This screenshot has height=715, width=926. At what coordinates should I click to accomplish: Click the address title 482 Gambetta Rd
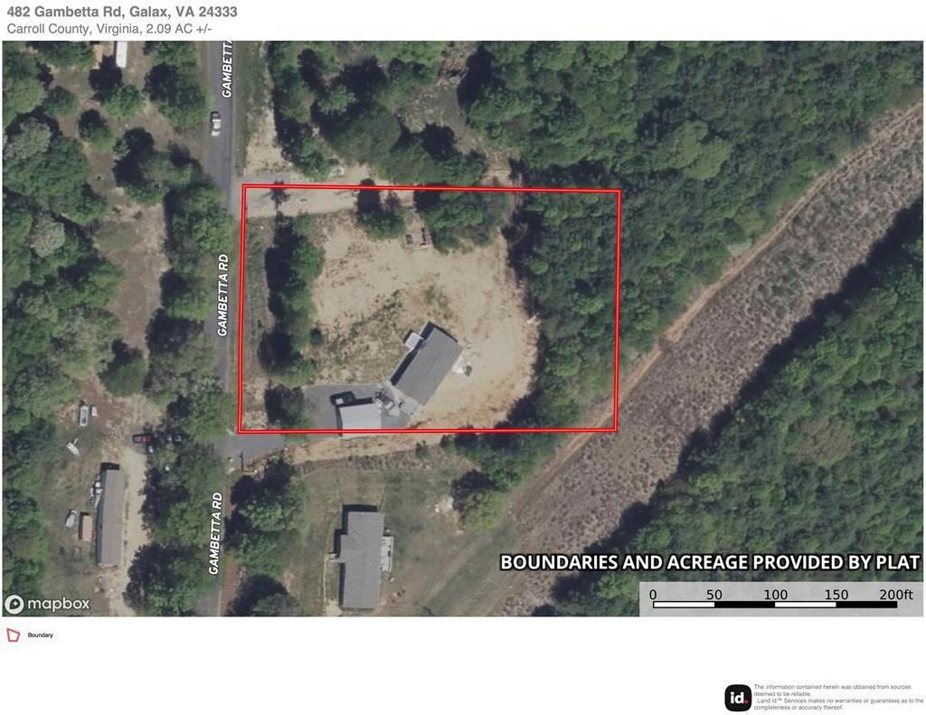coord(122,12)
